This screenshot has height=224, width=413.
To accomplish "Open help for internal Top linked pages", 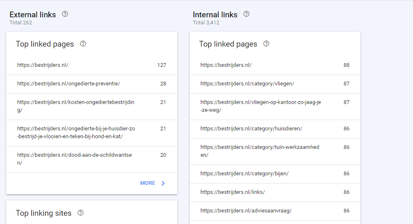I will [266, 44].
